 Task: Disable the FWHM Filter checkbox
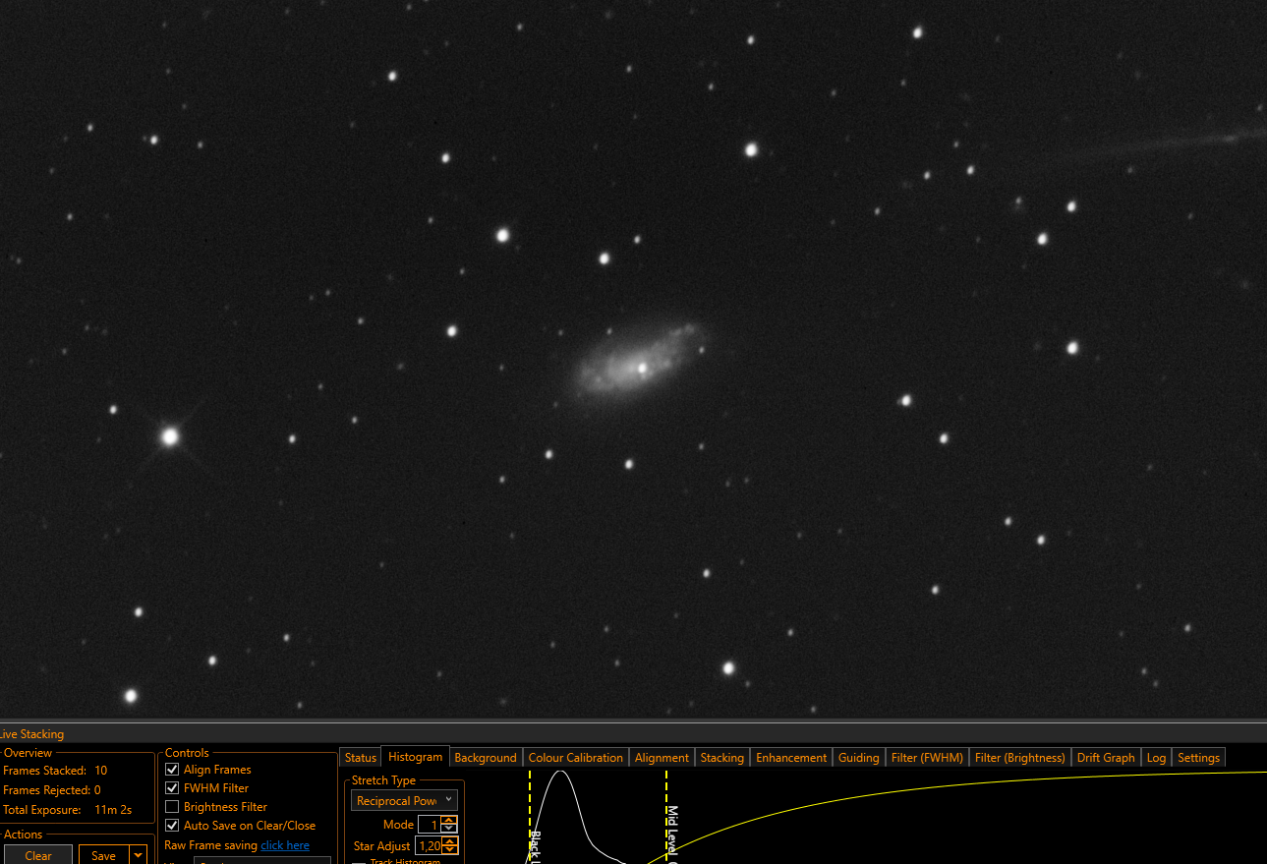point(172,788)
